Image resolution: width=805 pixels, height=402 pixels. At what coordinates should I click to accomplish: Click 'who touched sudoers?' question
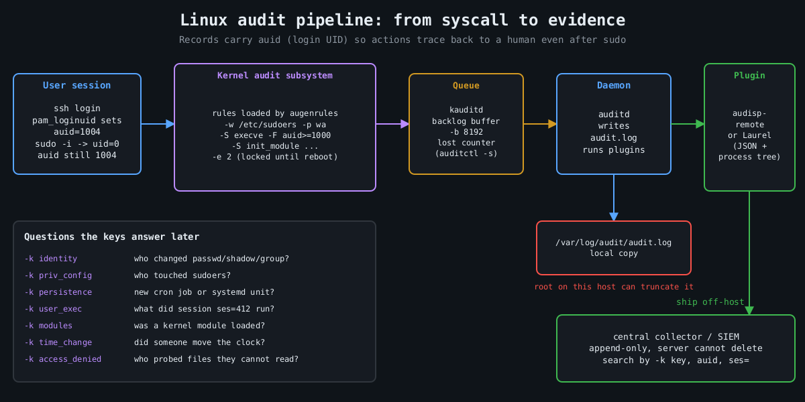[182, 275]
